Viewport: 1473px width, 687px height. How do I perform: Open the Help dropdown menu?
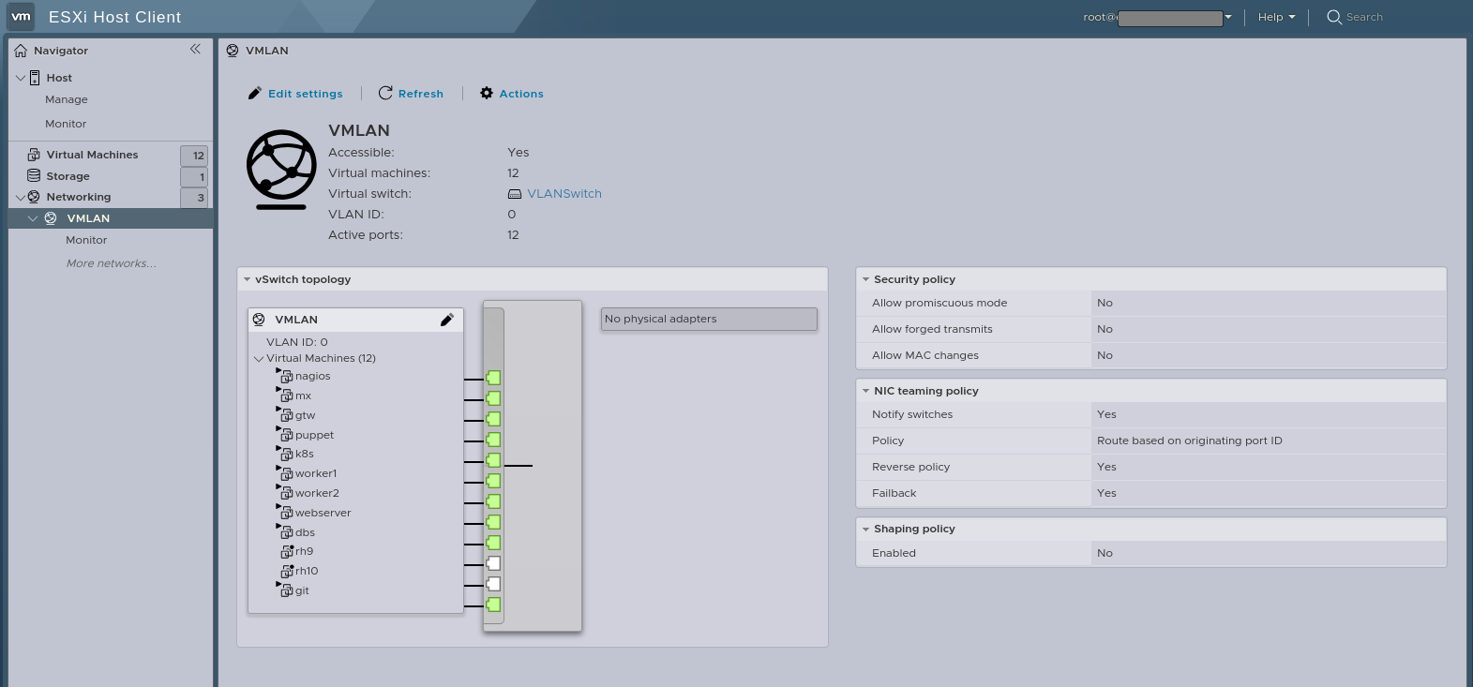pyautogui.click(x=1276, y=17)
